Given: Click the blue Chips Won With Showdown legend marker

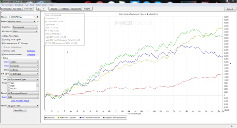Looking at the screenshot, I should pyautogui.click(x=80, y=118).
